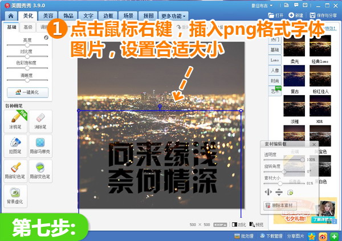Switch to the 边框 tab
The width and height of the screenshot is (342, 241).
tap(108, 16)
